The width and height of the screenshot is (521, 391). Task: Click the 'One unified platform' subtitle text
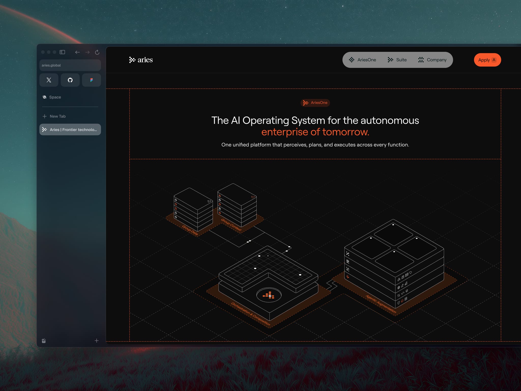tap(315, 145)
